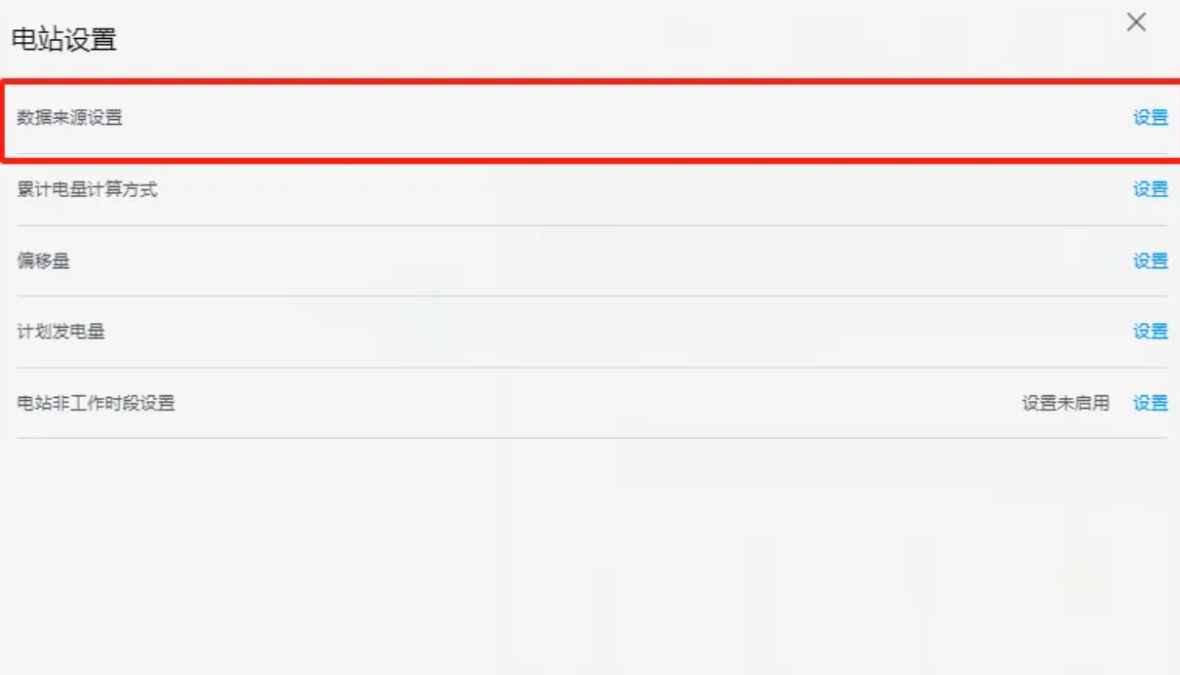Click blank middle of the 数据来源设置 row
1180x675 pixels.
[585, 118]
